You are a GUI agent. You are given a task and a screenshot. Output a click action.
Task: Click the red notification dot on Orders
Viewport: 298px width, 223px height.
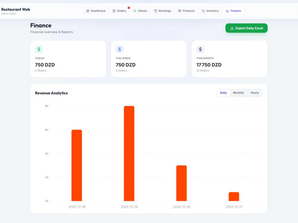tap(129, 8)
